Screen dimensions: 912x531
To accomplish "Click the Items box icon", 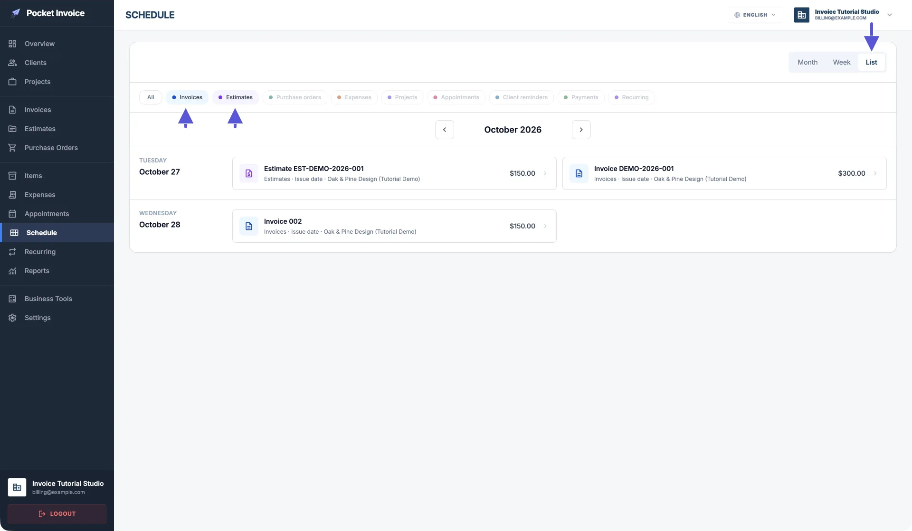I will pos(12,176).
